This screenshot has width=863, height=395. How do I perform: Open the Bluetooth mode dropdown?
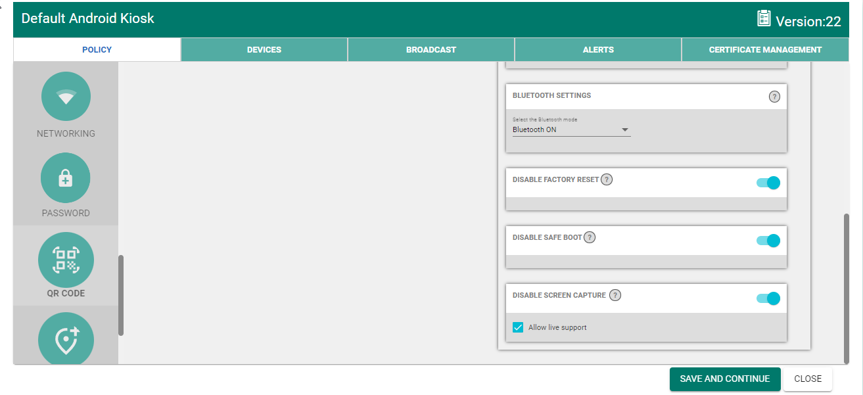571,130
